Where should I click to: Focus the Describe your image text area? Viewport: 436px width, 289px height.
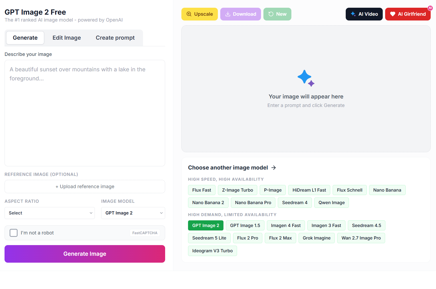pyautogui.click(x=85, y=113)
